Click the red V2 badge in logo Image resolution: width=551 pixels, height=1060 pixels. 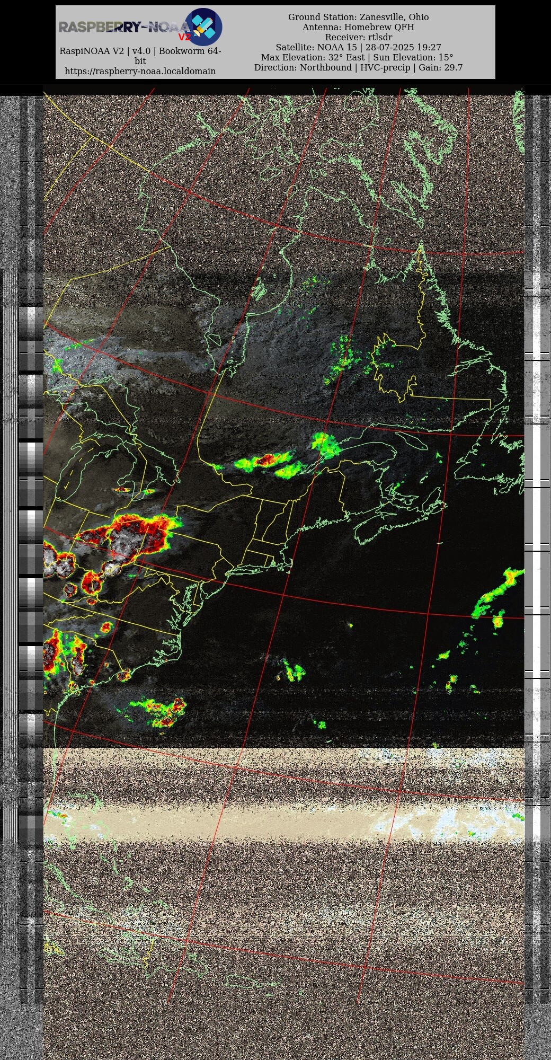(184, 37)
